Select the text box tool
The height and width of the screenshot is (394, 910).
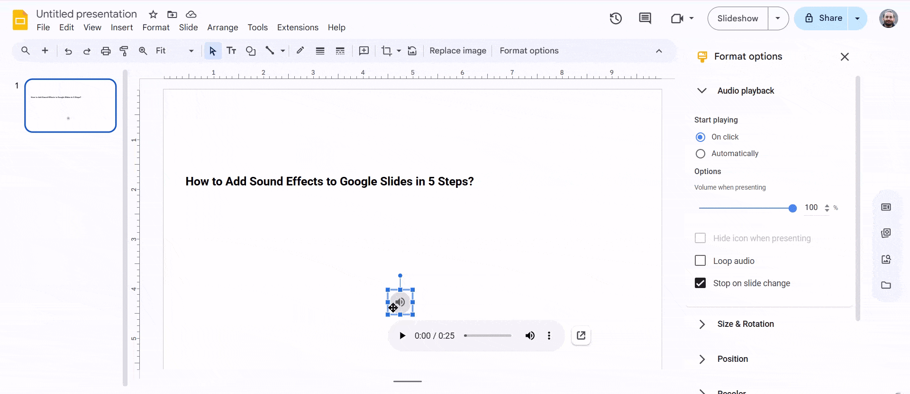[x=231, y=51]
